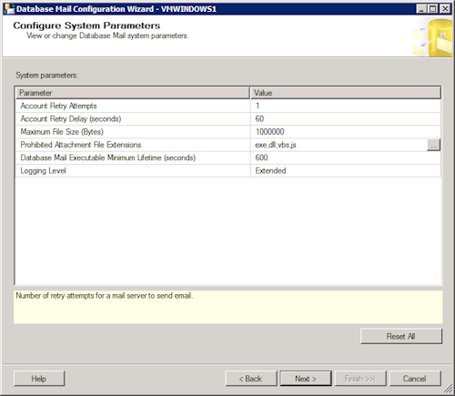Edit the Account Retry Attempts value
Screen dimensions: 455x396
pos(346,106)
